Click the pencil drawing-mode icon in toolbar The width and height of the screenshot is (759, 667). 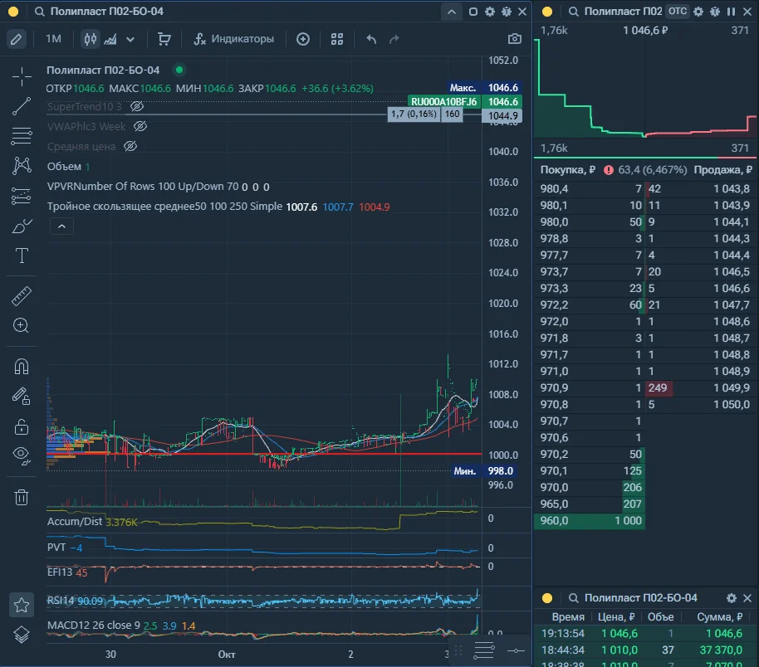16,39
